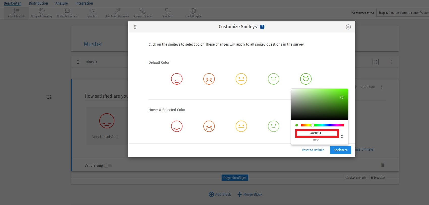Click the help icon beside Customize Smileys

coord(262,27)
